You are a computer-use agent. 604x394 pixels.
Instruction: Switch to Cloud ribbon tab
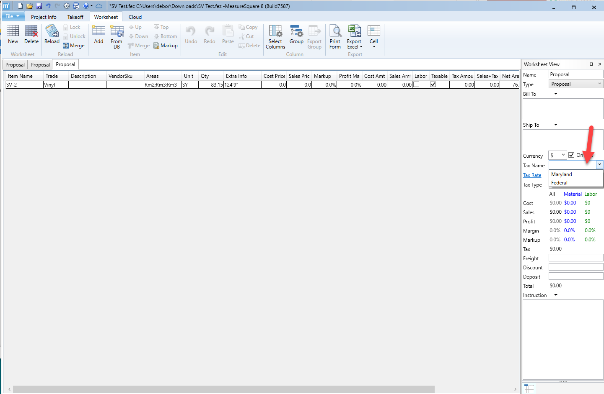coord(135,17)
